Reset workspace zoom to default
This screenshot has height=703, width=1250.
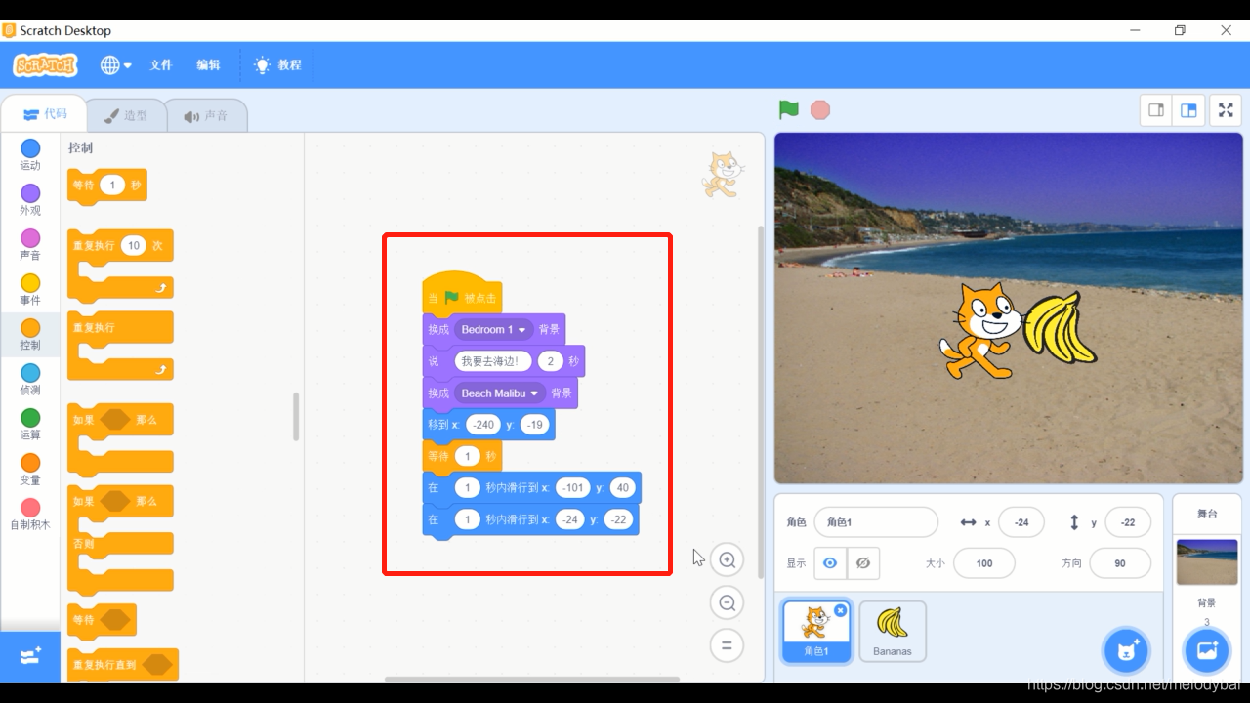tap(727, 645)
